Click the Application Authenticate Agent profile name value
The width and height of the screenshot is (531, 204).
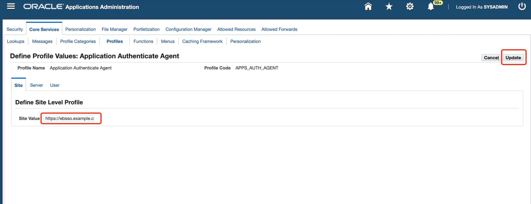pyautogui.click(x=81, y=68)
